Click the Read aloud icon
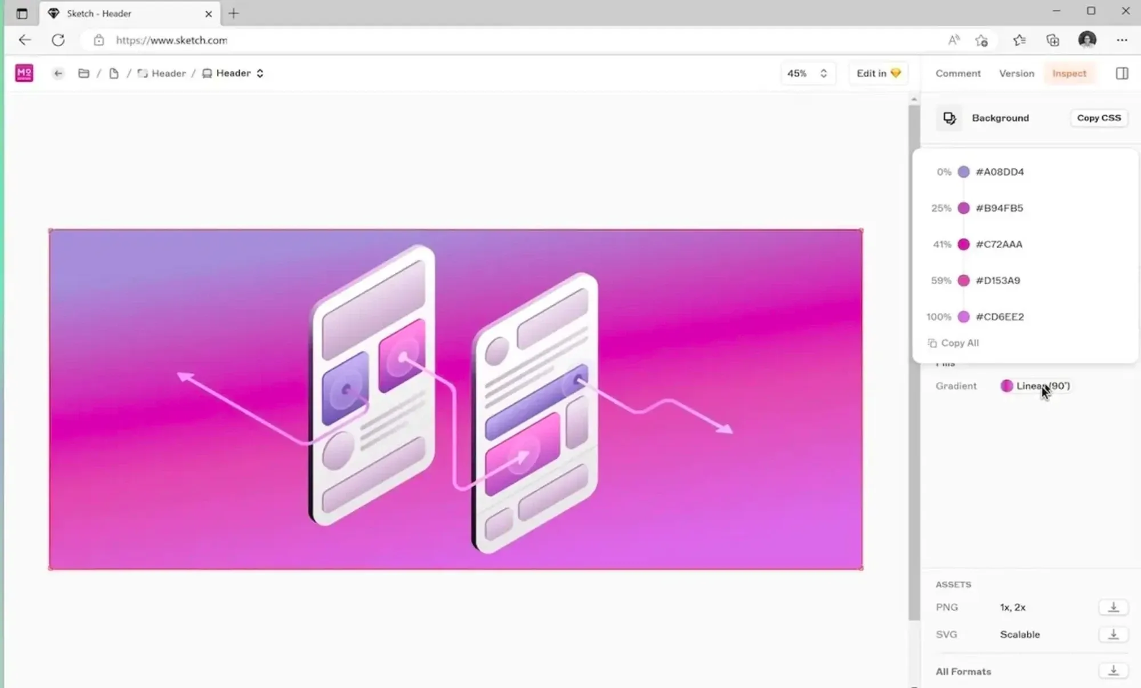Screen dimensions: 1141x688 click(x=953, y=40)
